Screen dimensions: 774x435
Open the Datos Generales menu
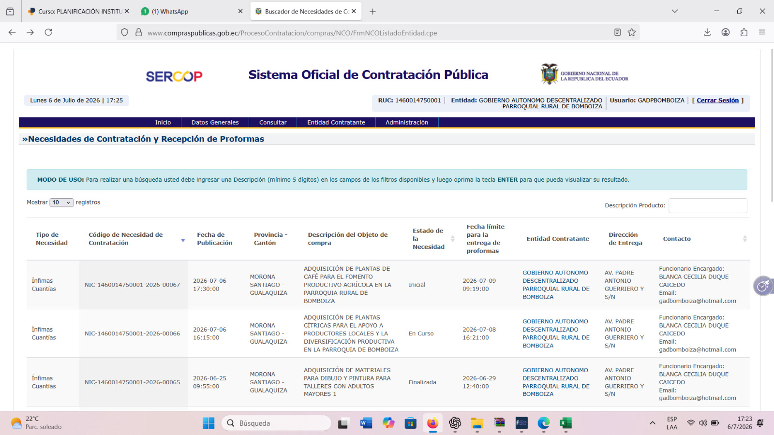(215, 122)
